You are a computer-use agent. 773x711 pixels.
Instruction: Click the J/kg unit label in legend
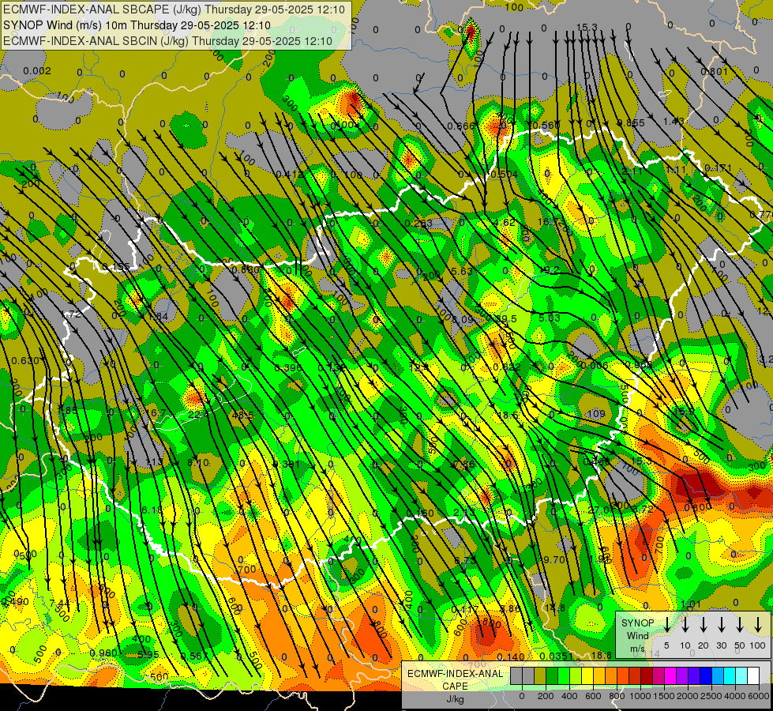[455, 699]
